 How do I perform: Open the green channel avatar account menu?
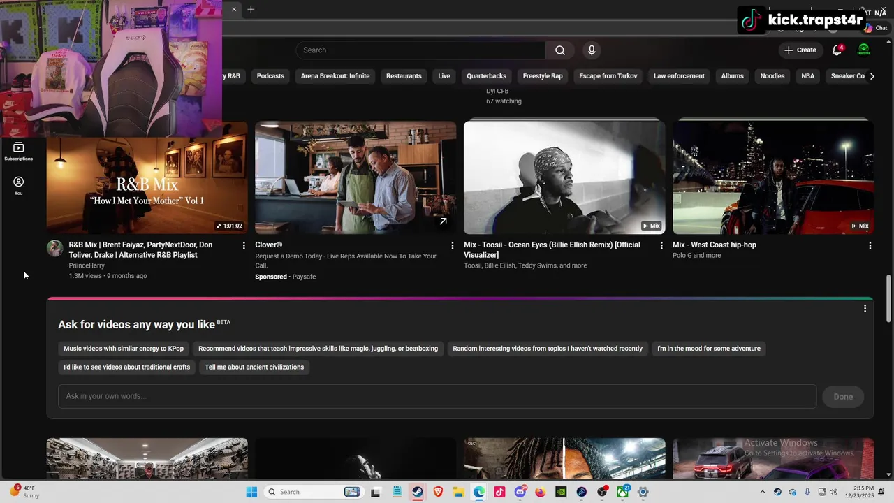pyautogui.click(x=864, y=50)
